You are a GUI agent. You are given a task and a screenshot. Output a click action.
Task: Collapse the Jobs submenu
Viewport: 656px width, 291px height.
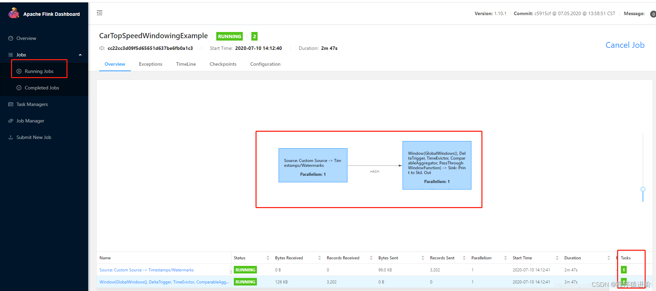[80, 55]
